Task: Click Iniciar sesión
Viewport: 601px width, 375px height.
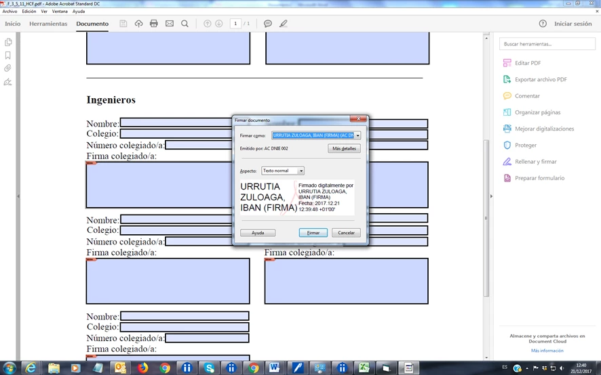Action: point(573,24)
